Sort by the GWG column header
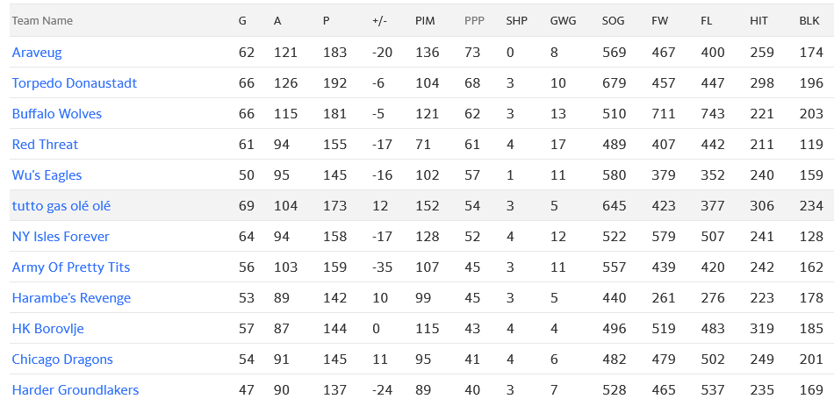 pos(563,20)
